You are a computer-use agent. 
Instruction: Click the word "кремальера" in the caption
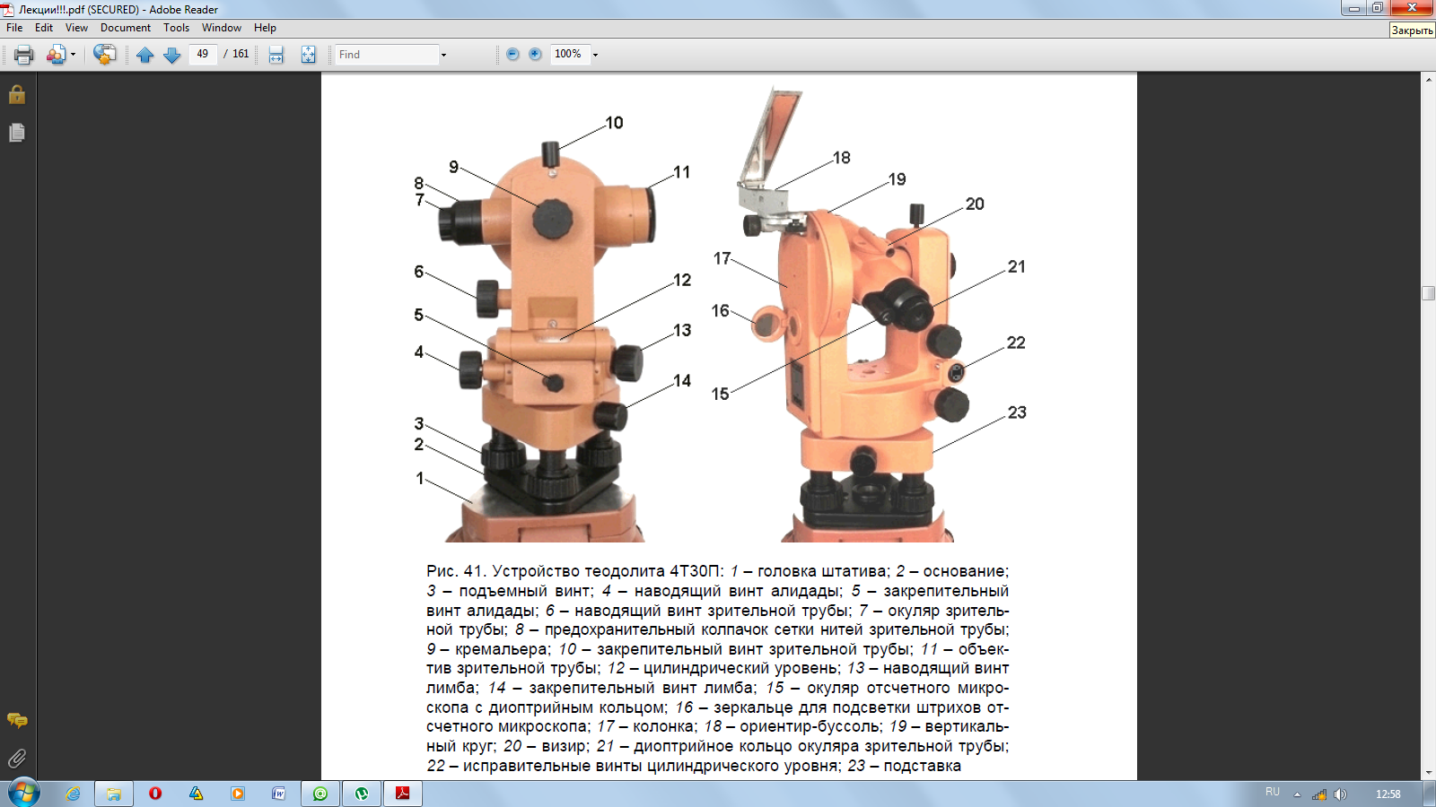[500, 649]
